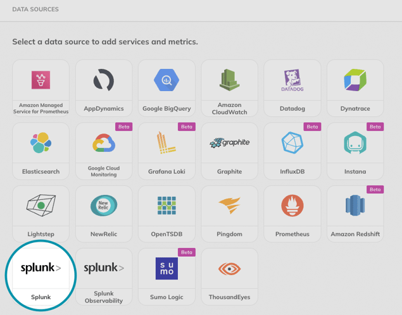Click the OpenTSDB card label

pos(166,234)
